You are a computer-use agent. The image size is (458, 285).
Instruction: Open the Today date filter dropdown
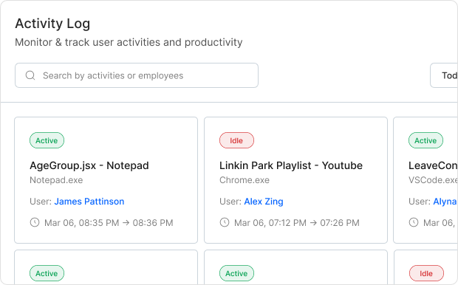444,75
